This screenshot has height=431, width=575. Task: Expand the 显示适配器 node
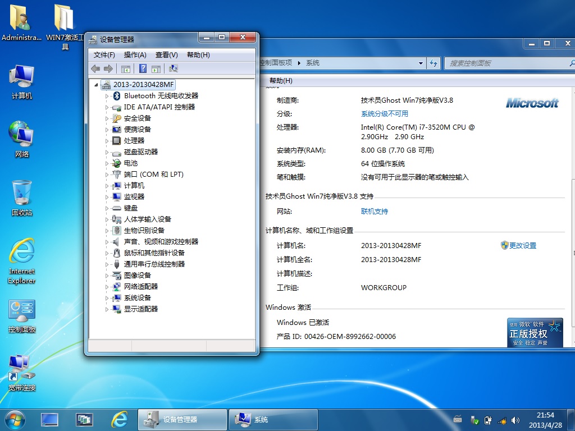click(107, 309)
